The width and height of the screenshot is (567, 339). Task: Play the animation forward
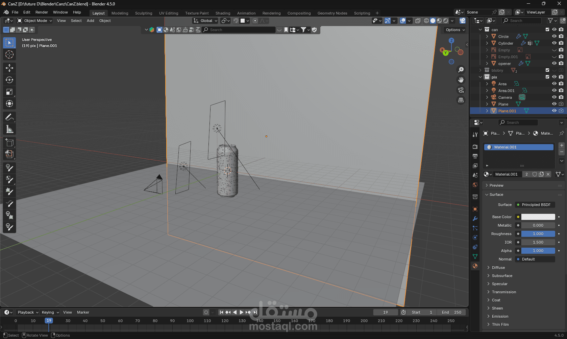242,312
